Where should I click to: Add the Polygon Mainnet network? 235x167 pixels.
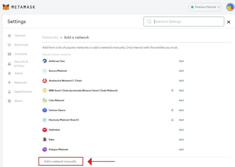click(181, 149)
